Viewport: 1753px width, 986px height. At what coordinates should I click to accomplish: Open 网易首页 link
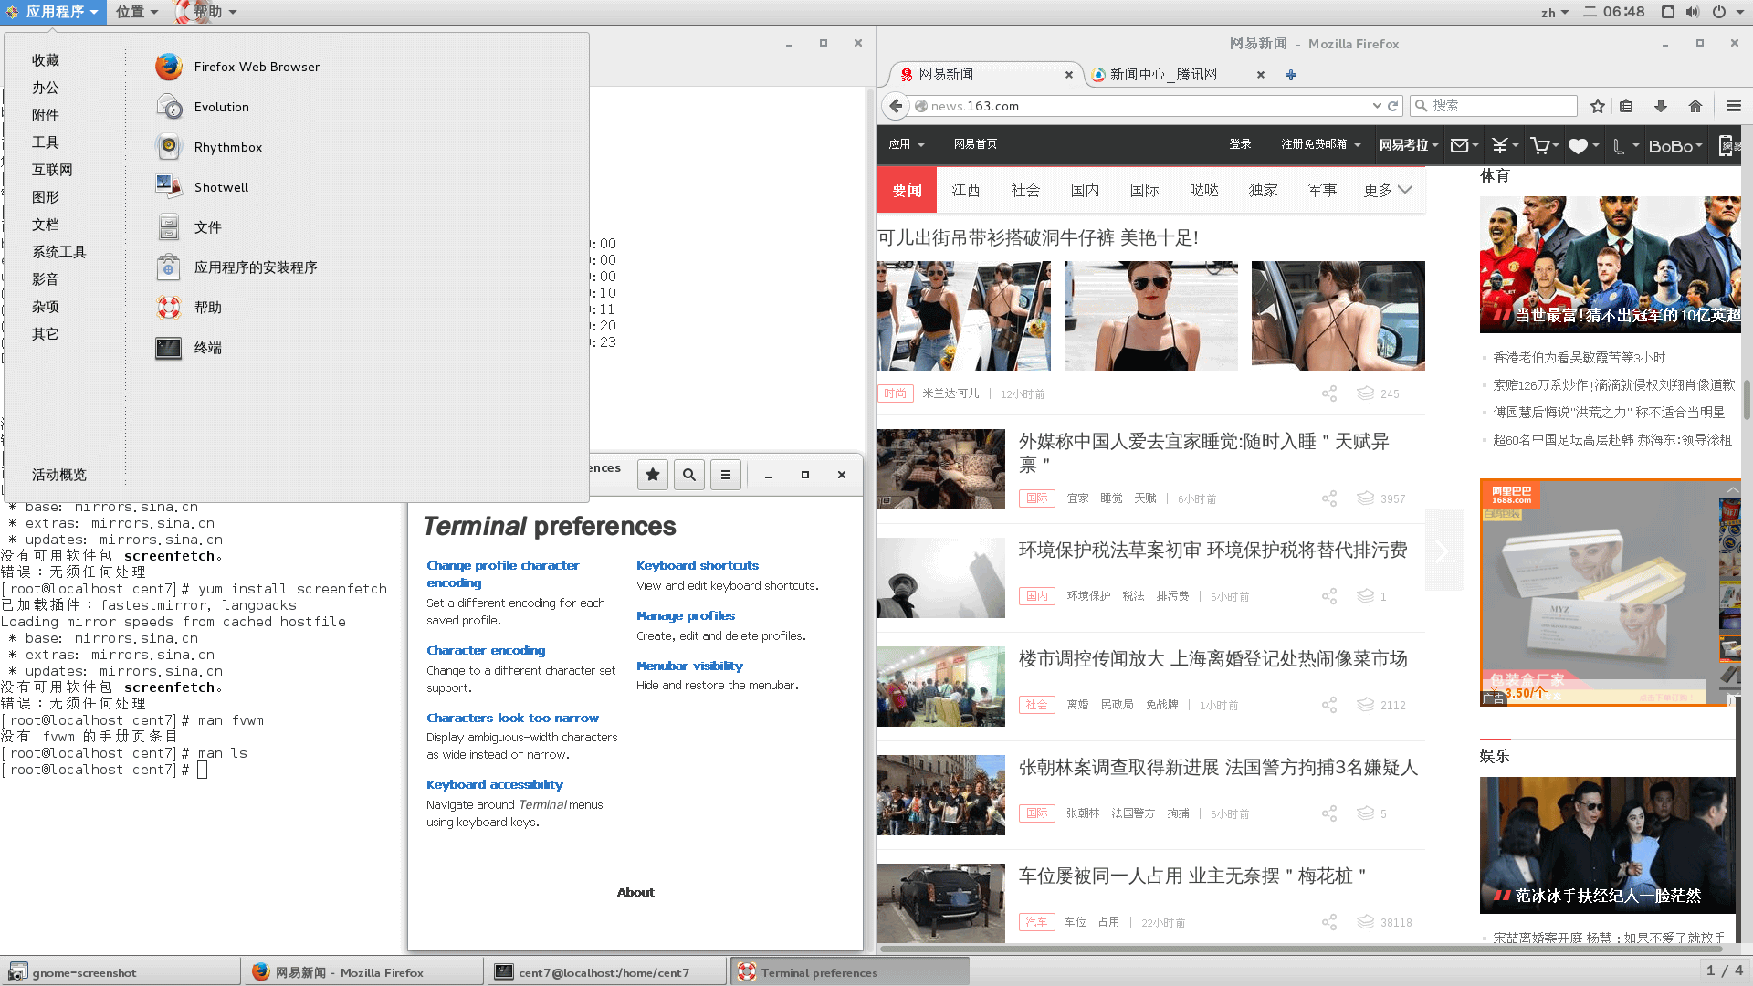tap(975, 144)
